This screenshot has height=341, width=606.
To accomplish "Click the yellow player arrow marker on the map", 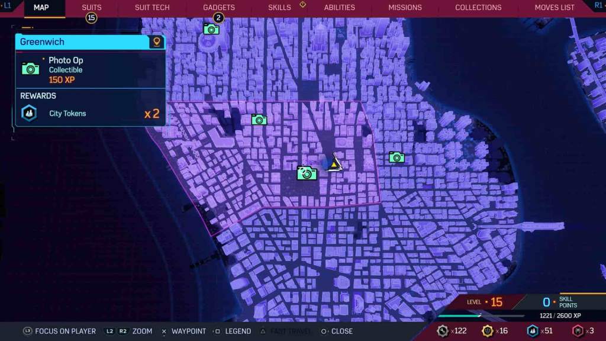I will 334,165.
